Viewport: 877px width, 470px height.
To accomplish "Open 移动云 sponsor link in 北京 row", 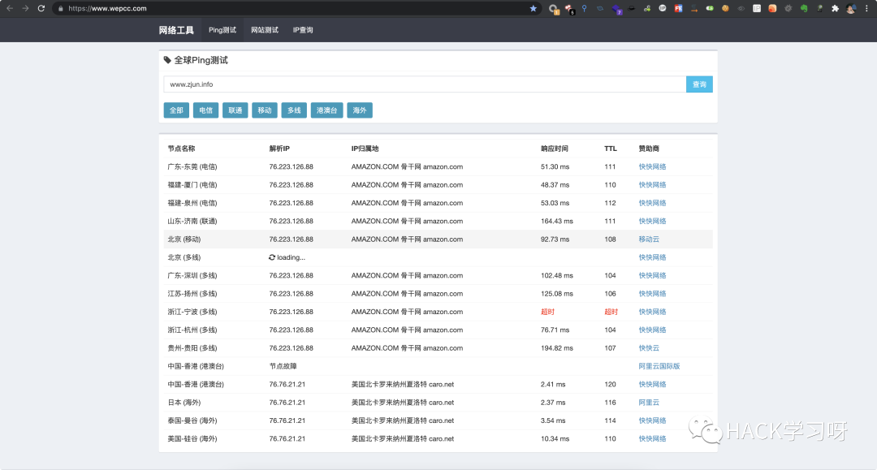I will coord(649,239).
